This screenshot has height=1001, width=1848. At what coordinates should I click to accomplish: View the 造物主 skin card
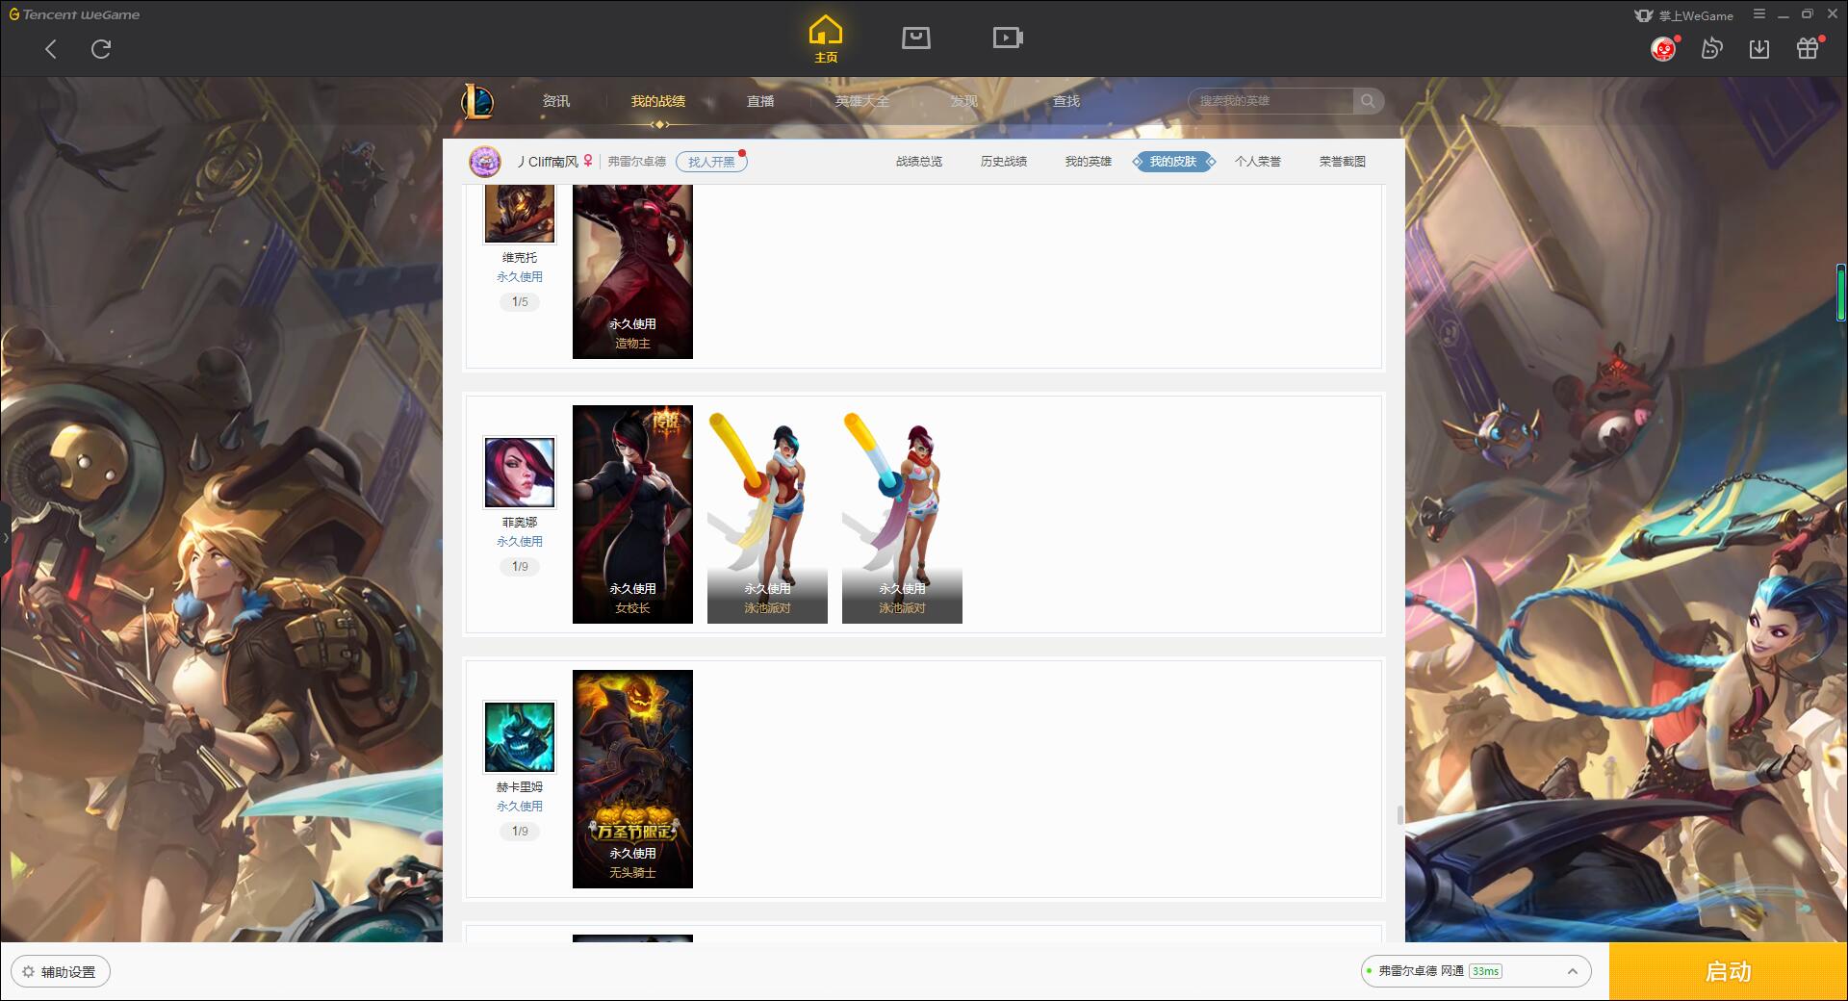pyautogui.click(x=632, y=271)
